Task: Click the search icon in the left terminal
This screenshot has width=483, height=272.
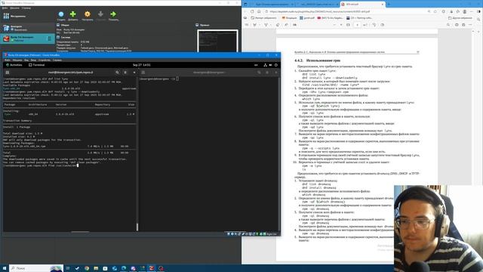Action: 118,73
